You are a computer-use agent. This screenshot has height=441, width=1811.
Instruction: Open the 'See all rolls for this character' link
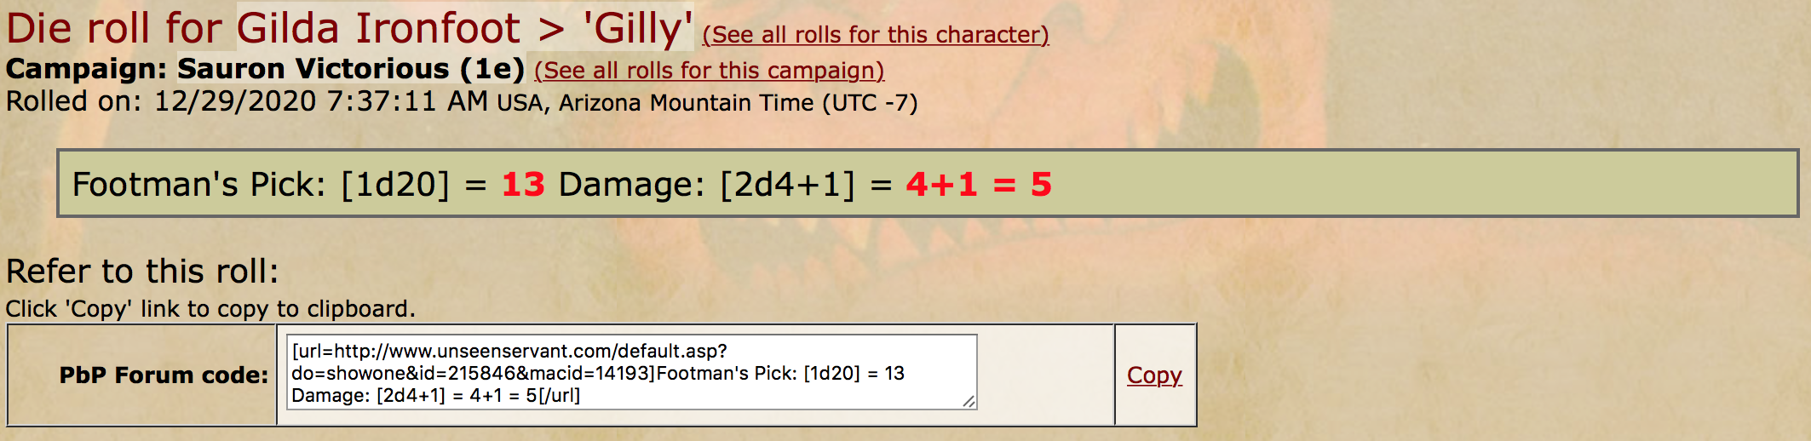[x=876, y=35]
